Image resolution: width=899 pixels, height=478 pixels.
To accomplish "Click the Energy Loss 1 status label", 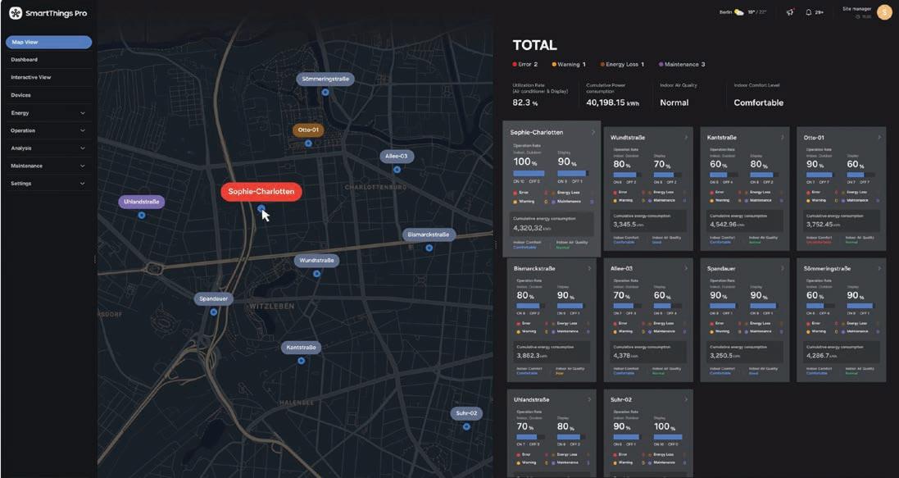I will (625, 64).
